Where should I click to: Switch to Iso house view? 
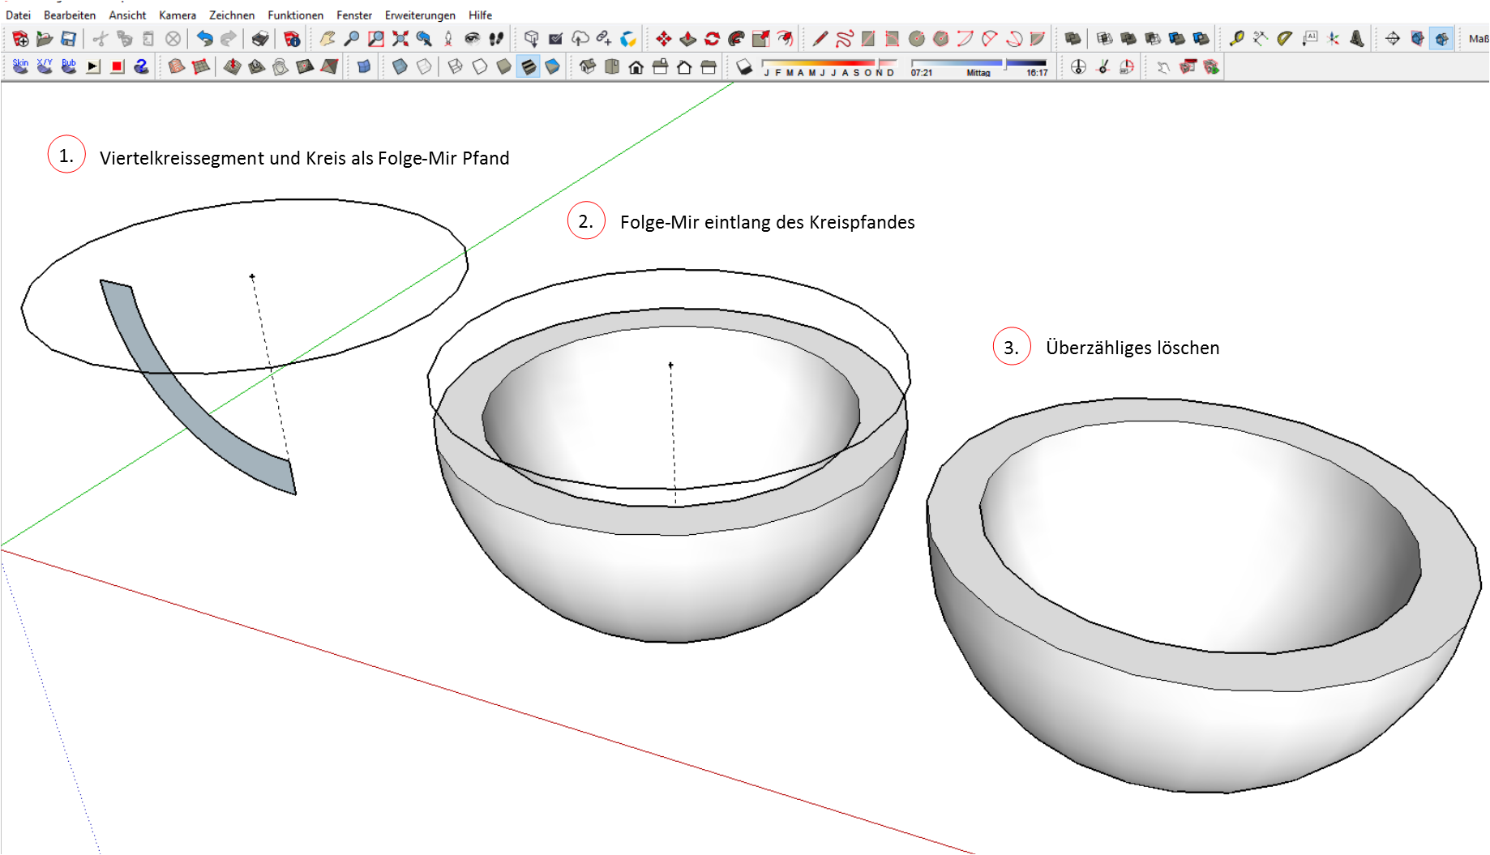click(x=588, y=66)
